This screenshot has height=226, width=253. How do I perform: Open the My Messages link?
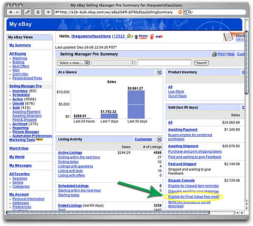point(21,165)
